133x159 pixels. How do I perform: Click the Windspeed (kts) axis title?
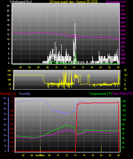coord(21,1)
